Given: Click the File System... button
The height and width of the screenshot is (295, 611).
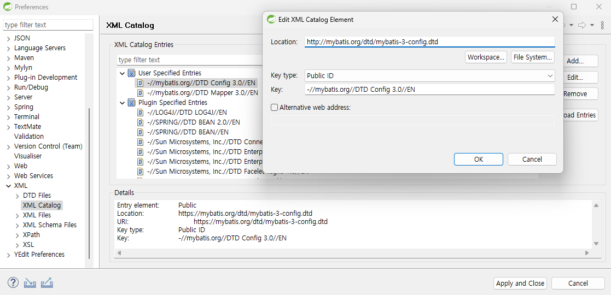Looking at the screenshot, I should pyautogui.click(x=533, y=57).
